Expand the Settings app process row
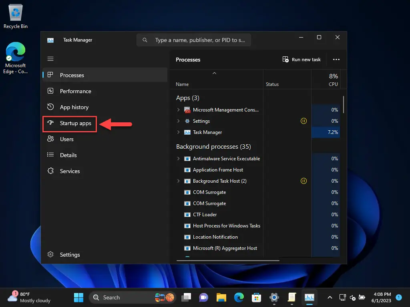Viewport: 410px width, 307px height. pyautogui.click(x=178, y=121)
